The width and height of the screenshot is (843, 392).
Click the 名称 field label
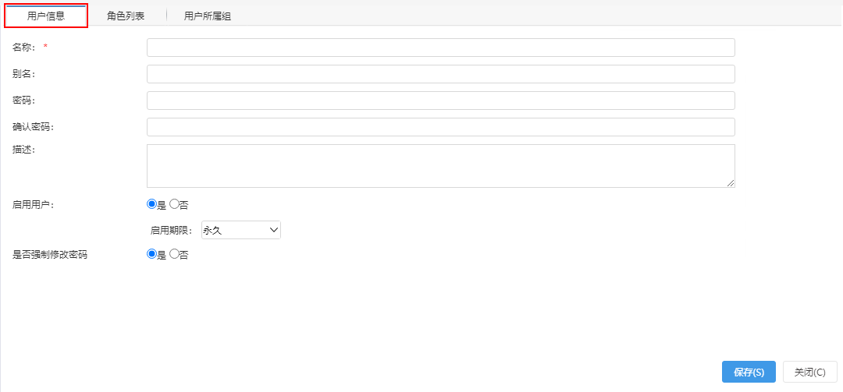[x=23, y=48]
